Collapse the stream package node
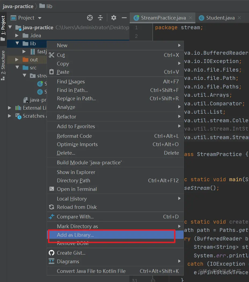249x282 pixels. 25,76
